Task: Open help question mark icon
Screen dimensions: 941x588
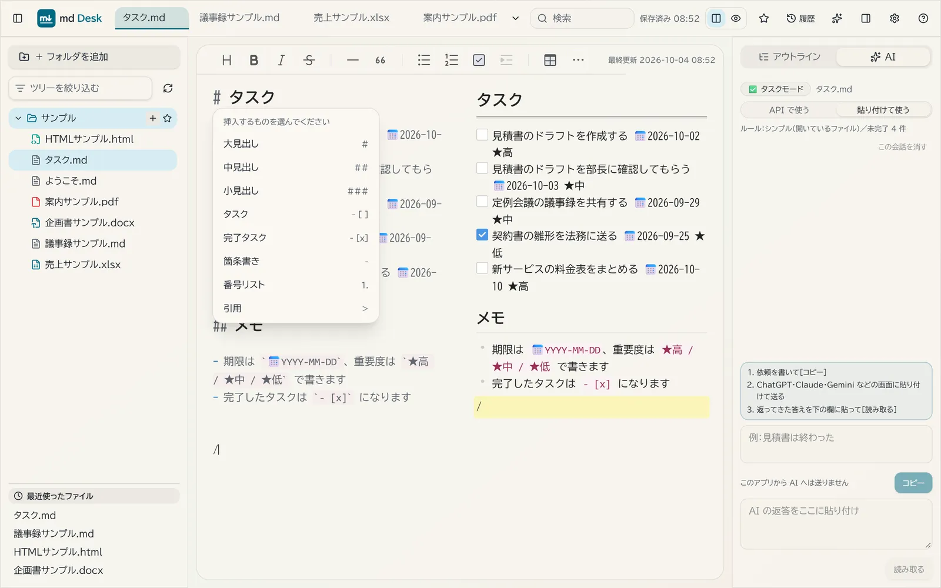Action: coord(923,18)
